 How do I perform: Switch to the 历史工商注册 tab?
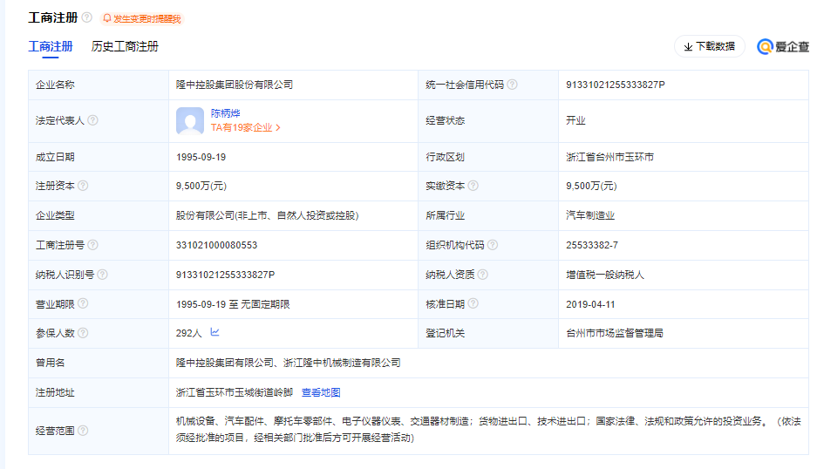[x=125, y=47]
